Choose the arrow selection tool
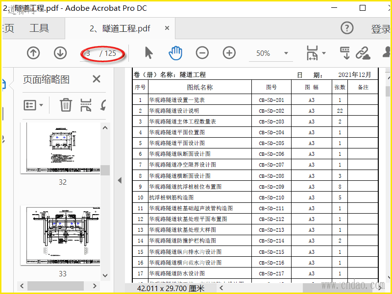The image size is (392, 294). pyautogui.click(x=149, y=53)
